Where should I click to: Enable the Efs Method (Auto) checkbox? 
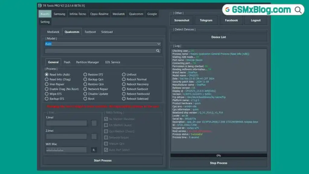[x=106, y=125]
